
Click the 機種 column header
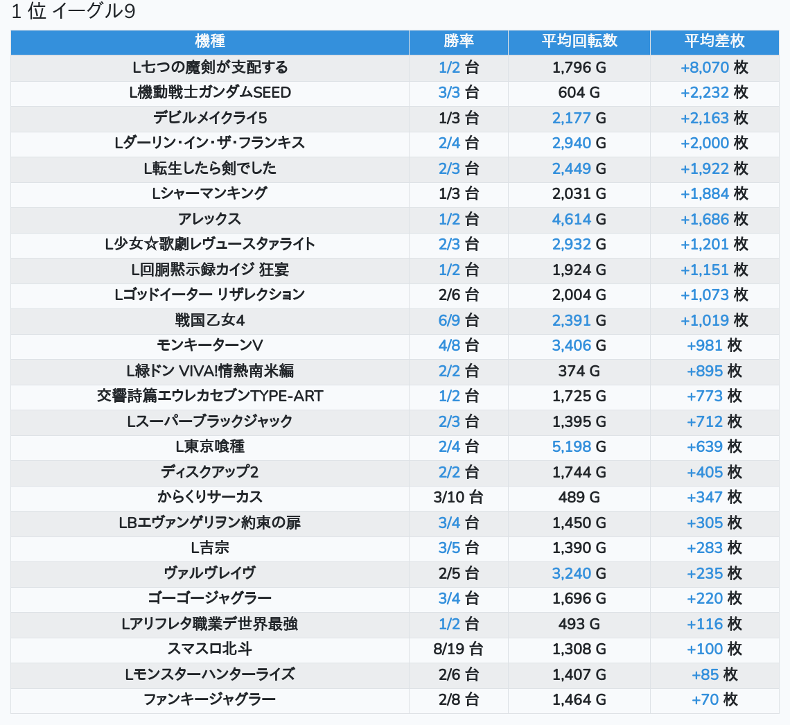209,42
